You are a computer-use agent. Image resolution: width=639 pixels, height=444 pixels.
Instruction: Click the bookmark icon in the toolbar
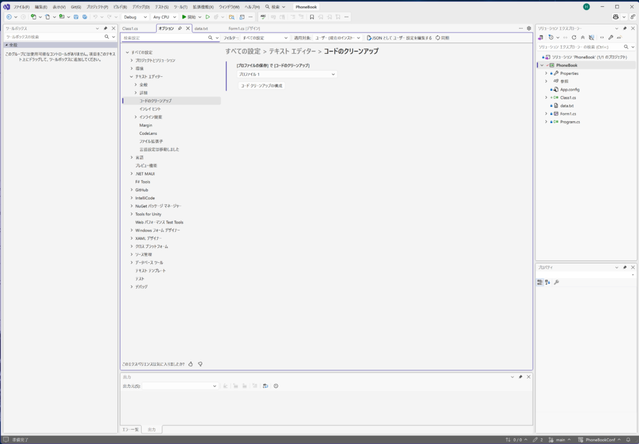(311, 17)
